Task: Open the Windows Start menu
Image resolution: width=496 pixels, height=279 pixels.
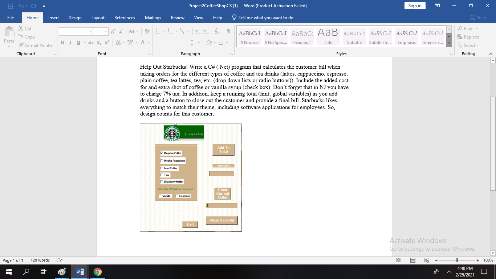Action: coord(9,271)
